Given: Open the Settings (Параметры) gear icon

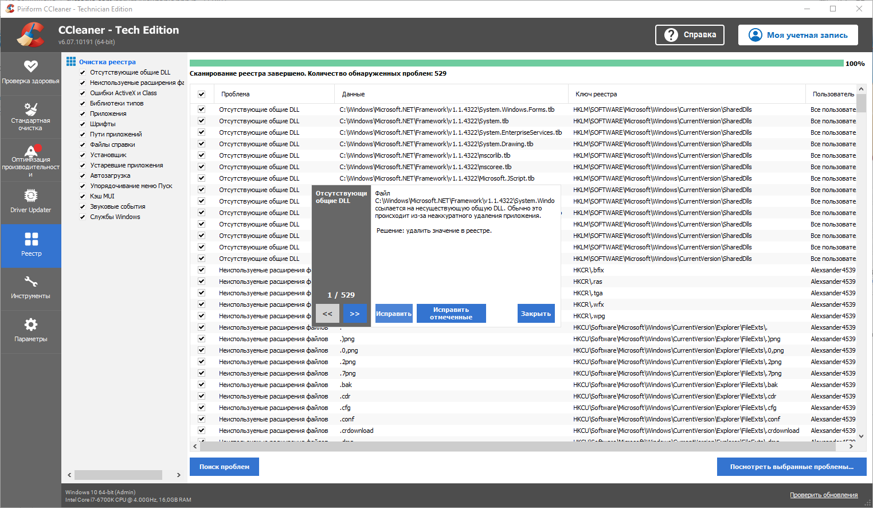Looking at the screenshot, I should (x=31, y=330).
